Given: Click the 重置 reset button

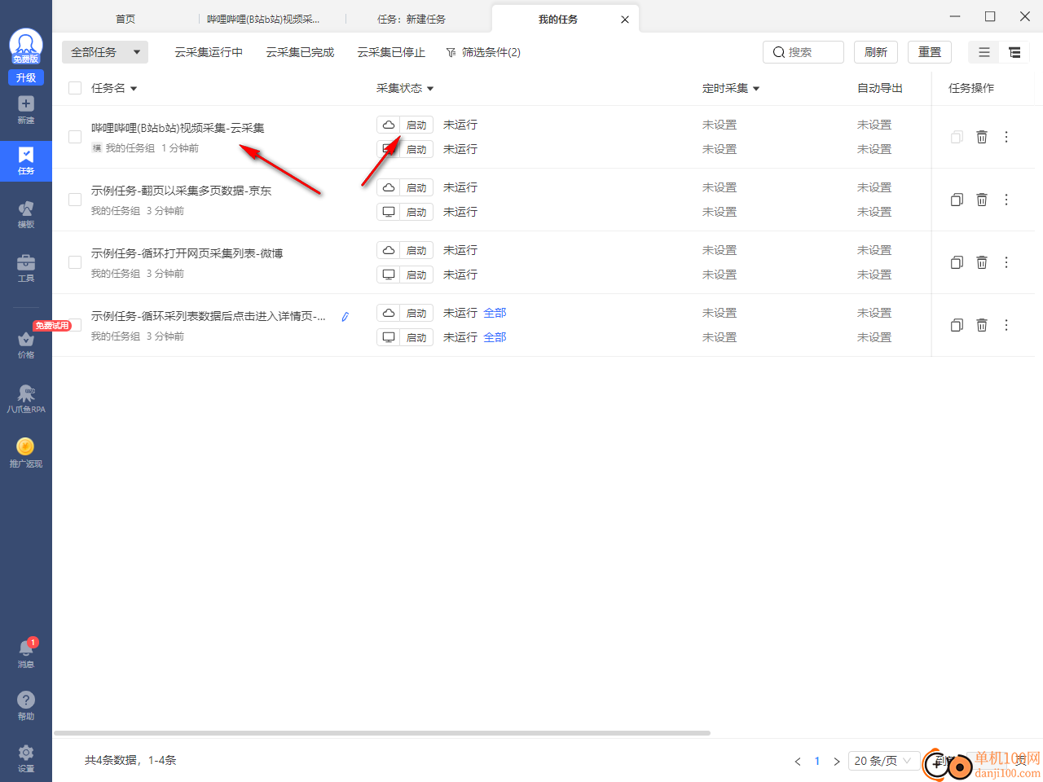Looking at the screenshot, I should pos(930,52).
